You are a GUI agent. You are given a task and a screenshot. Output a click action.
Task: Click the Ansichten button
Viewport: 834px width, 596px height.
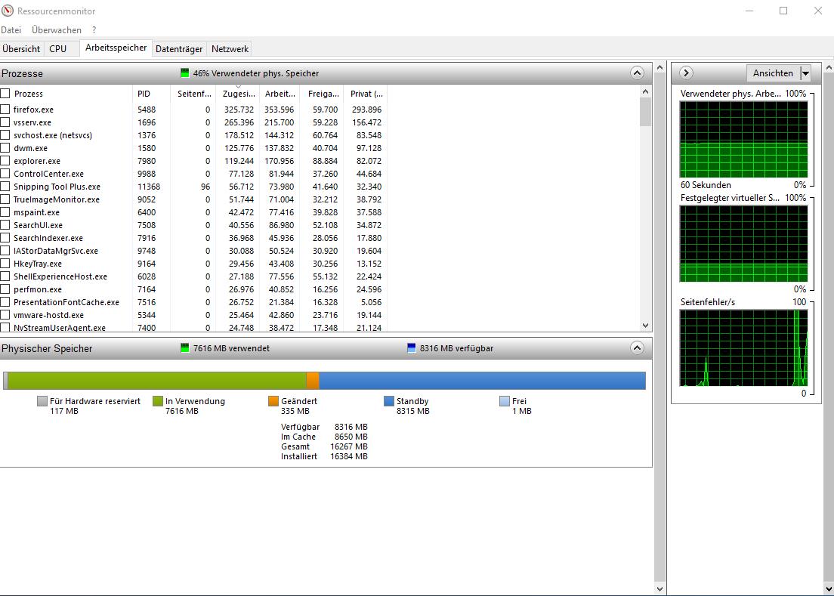pyautogui.click(x=773, y=73)
